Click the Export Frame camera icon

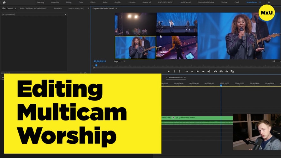point(227,71)
